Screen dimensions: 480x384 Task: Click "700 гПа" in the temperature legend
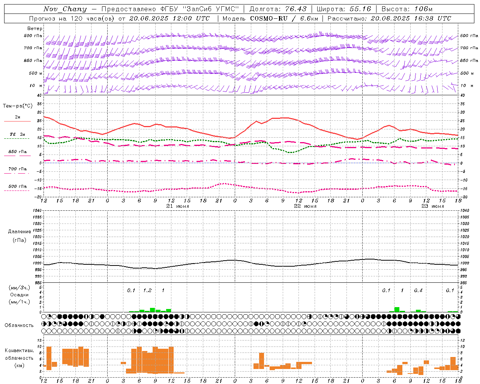(18, 169)
